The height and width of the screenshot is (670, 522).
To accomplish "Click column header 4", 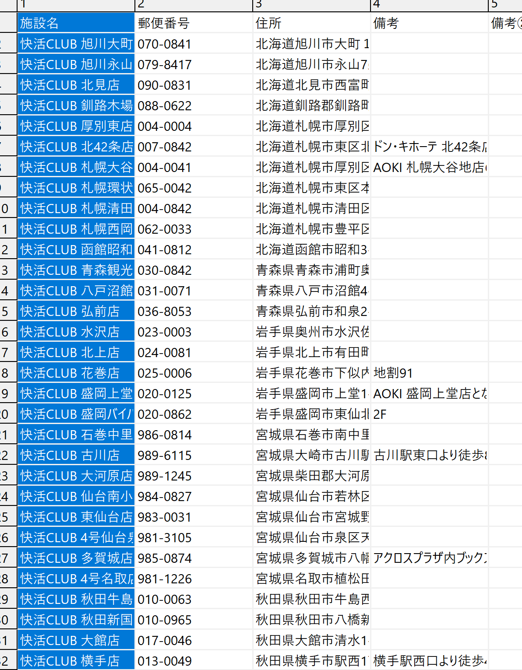I will point(429,5).
